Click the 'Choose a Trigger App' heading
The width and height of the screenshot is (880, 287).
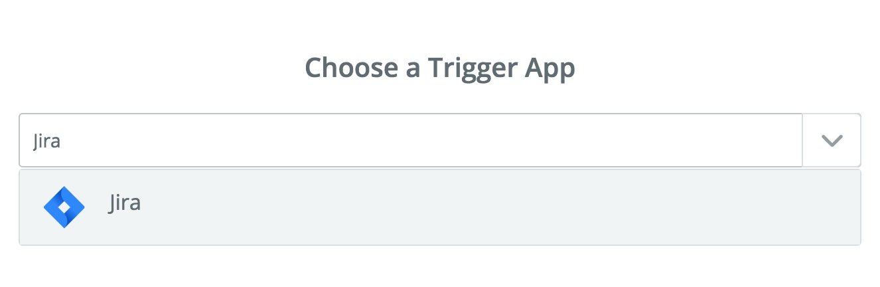439,68
